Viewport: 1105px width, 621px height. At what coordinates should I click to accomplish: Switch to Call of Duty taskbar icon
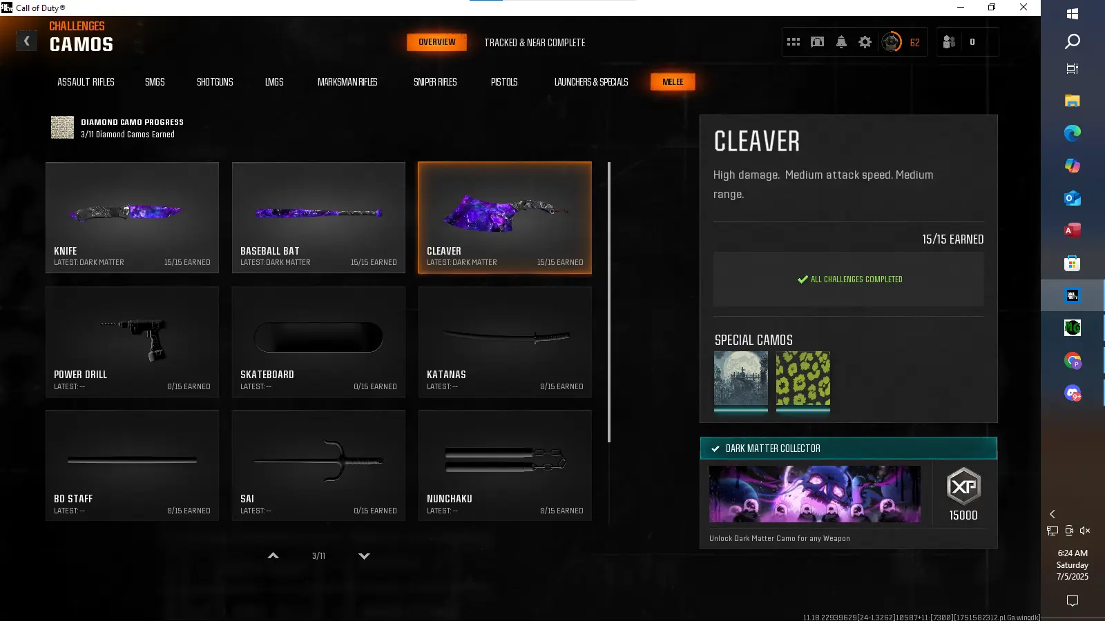tap(1073, 295)
